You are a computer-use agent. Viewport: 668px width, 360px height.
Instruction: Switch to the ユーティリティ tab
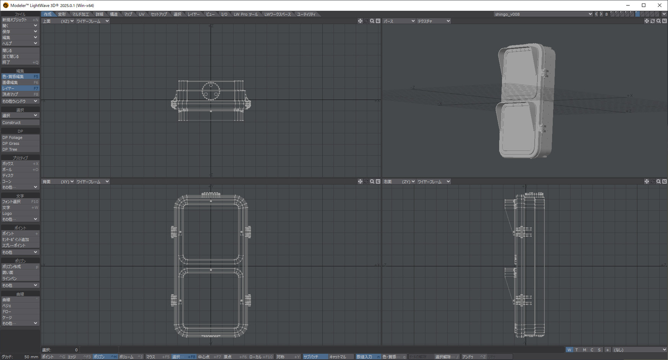tap(306, 14)
